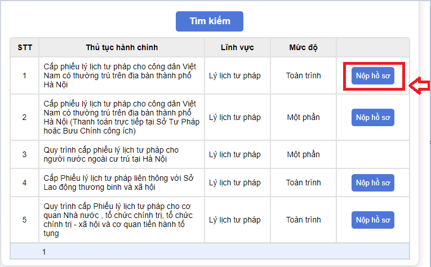
Task: Open procedure with Bưu Chính công ích payment
Action: coord(122,117)
